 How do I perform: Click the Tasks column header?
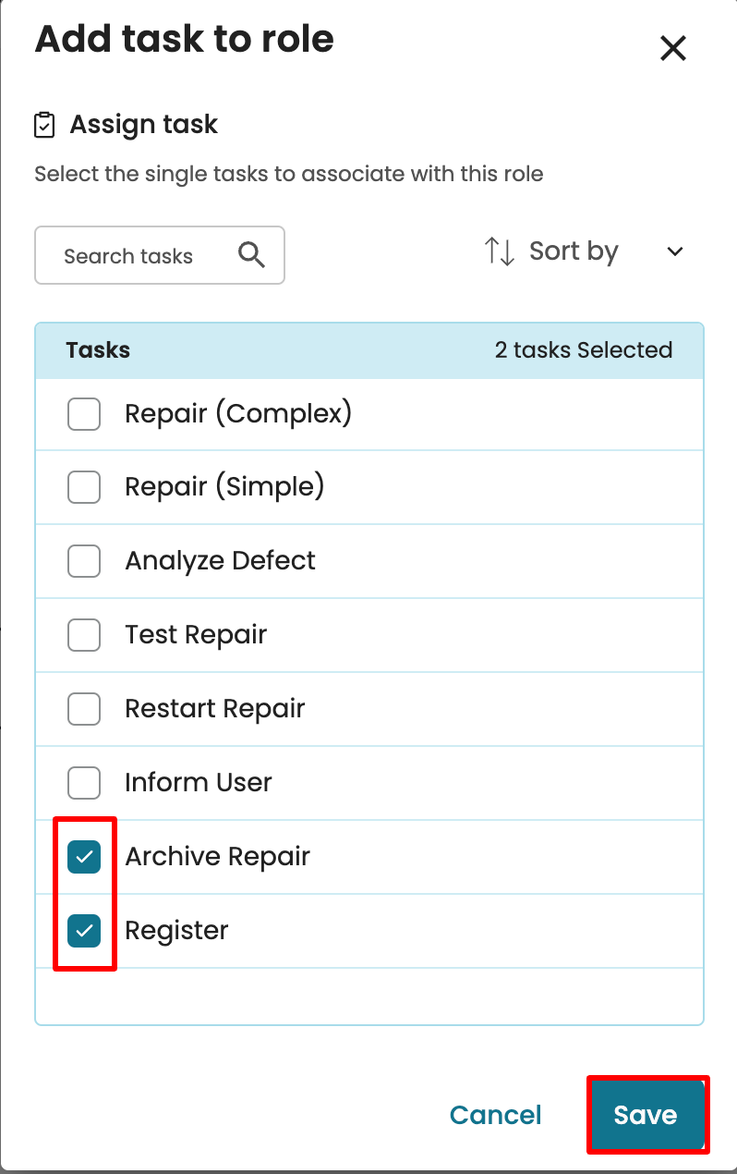pyautogui.click(x=98, y=350)
